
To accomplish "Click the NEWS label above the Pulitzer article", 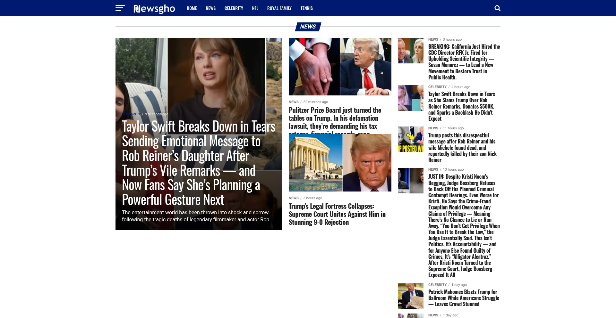I will [293, 102].
